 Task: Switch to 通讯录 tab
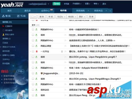[27, 11]
